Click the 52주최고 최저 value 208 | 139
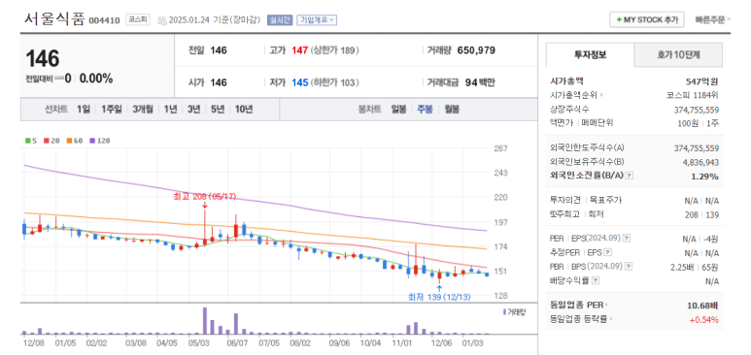 701,214
